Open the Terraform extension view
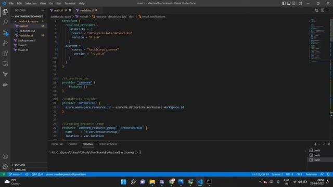The image size is (333, 187). pos(5,74)
